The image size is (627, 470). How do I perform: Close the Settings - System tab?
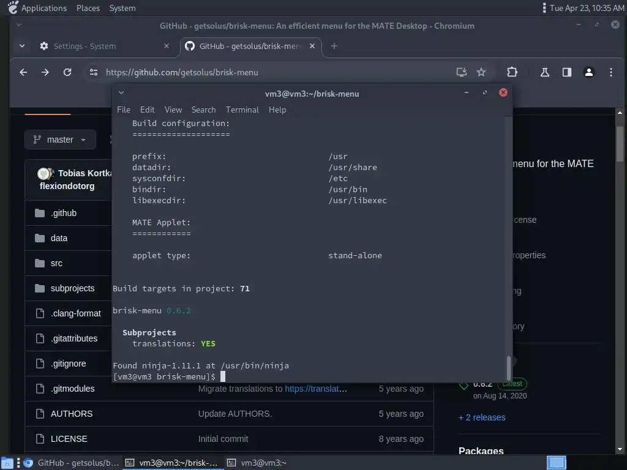coord(167,47)
